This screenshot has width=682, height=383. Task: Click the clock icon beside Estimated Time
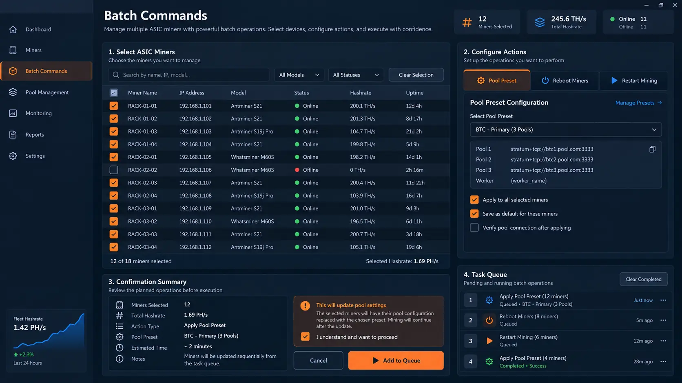pyautogui.click(x=120, y=348)
